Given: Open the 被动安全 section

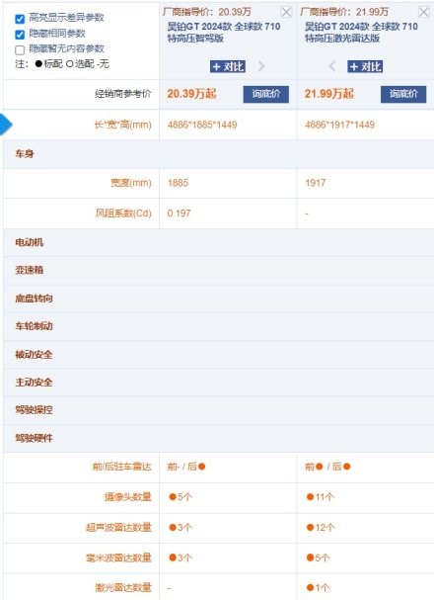Looking at the screenshot, I should [218, 354].
